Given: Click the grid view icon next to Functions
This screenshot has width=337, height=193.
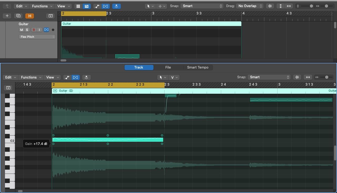Looking at the screenshot, I should pyautogui.click(x=78, y=6).
